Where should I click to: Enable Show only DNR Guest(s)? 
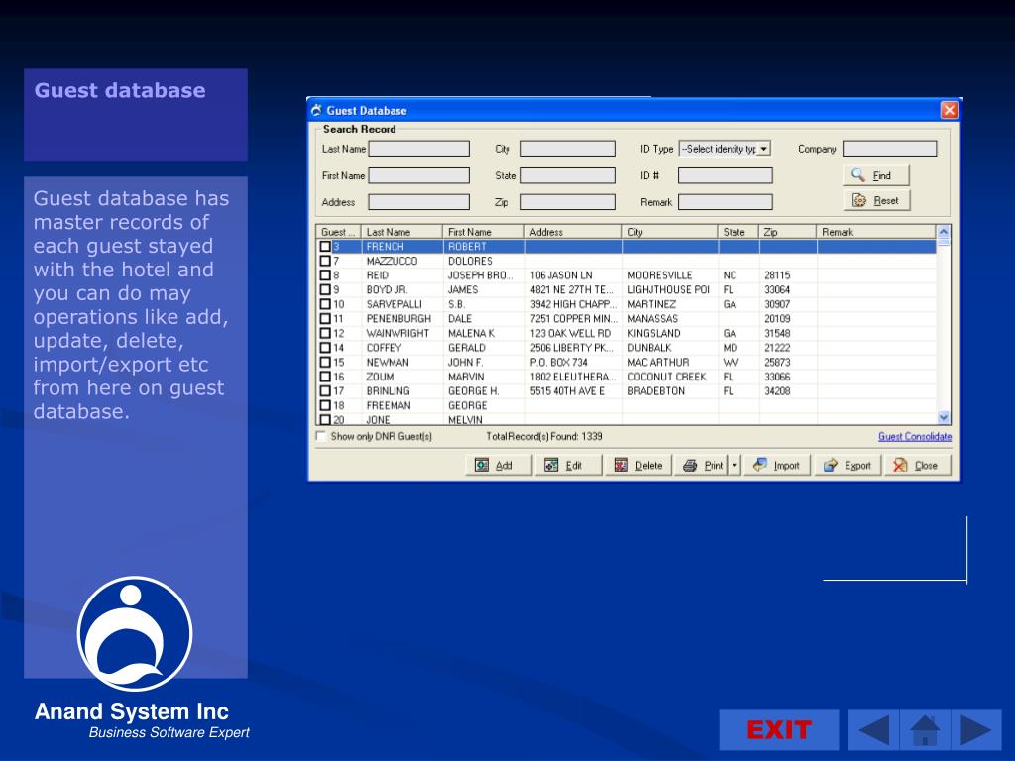point(320,436)
